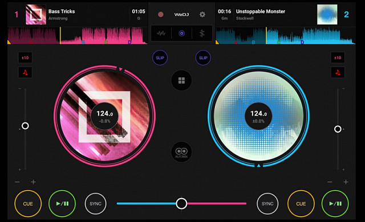Click the deck number 2 label

pyautogui.click(x=346, y=14)
